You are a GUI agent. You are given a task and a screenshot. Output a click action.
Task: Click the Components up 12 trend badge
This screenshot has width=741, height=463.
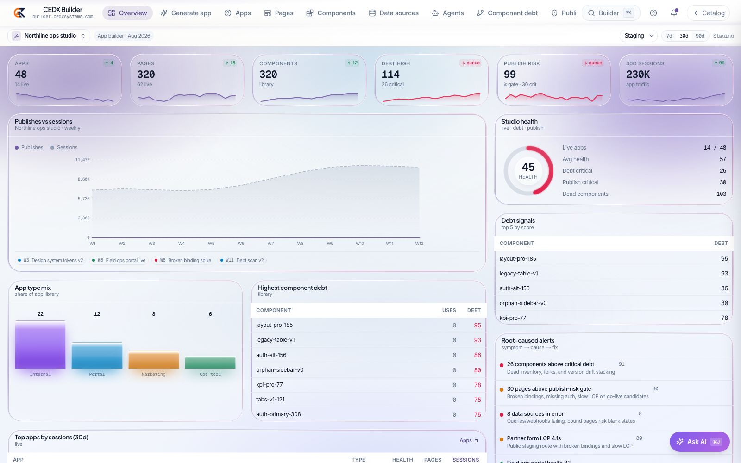(352, 63)
